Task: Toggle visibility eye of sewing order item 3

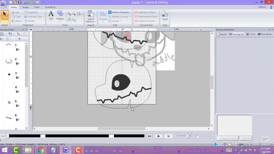Action: [17, 78]
